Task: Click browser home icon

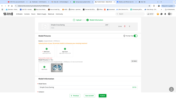Action: pyautogui.click(x=12, y=6)
